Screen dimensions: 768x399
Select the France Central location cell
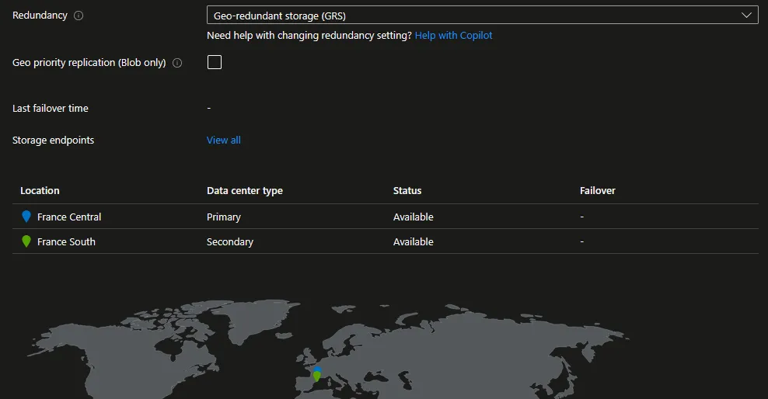pos(69,217)
